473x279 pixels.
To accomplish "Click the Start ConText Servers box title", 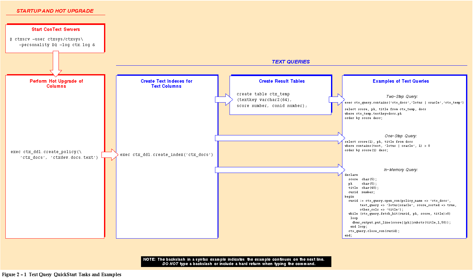I will [x=56, y=29].
